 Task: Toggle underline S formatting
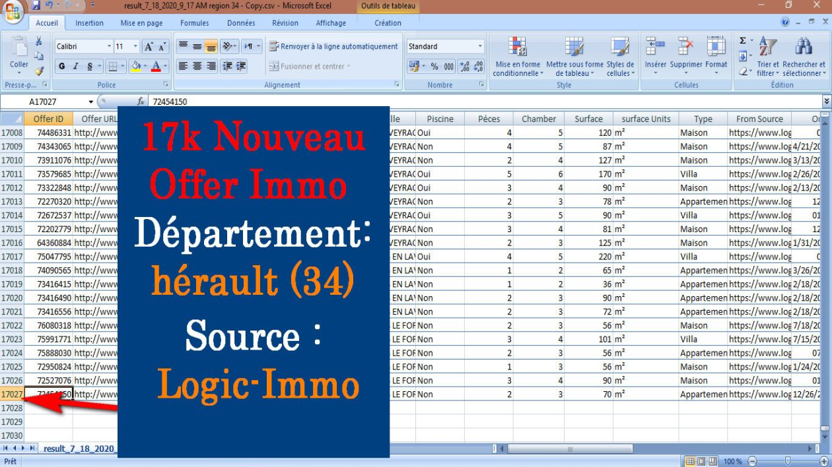90,66
